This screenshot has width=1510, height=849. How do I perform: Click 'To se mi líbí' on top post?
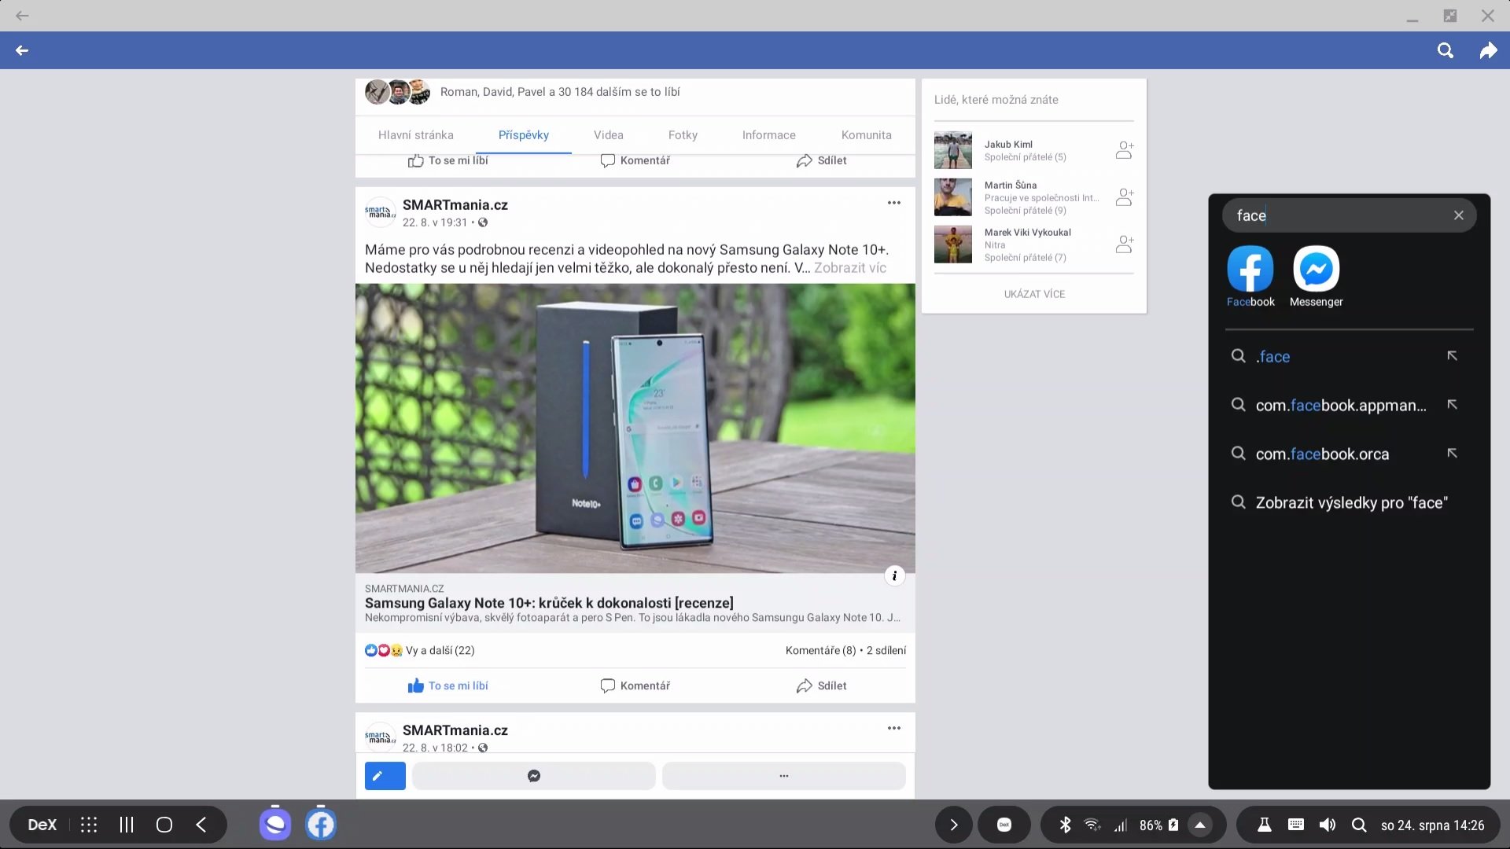coord(448,160)
